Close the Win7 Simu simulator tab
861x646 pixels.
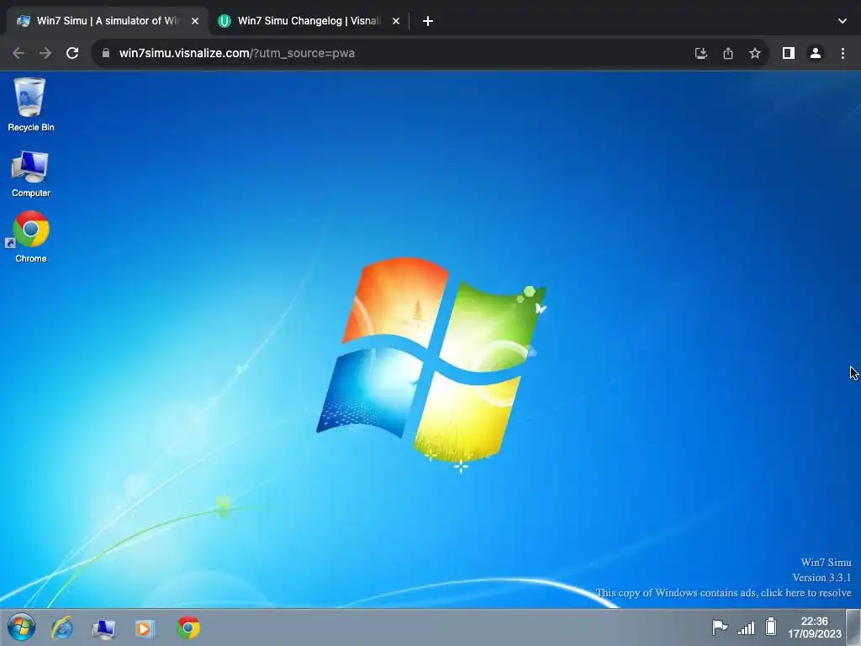[x=195, y=21]
